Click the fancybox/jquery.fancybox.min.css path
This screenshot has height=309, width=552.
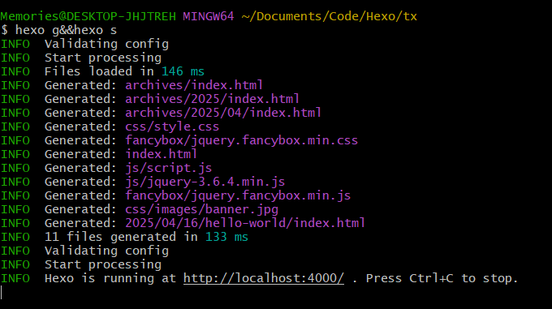coord(242,140)
